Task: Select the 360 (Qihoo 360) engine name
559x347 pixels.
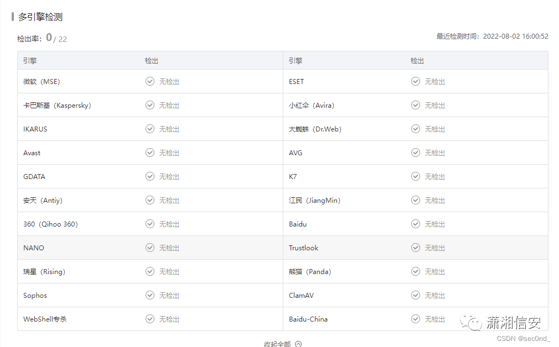Action: tap(50, 224)
